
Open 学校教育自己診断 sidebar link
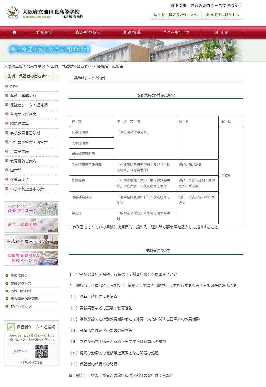(25, 133)
